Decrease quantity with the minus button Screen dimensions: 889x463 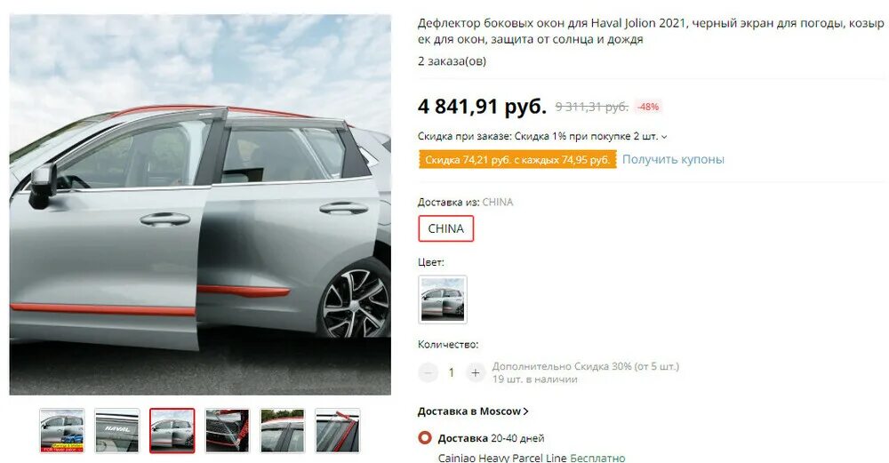pyautogui.click(x=428, y=372)
